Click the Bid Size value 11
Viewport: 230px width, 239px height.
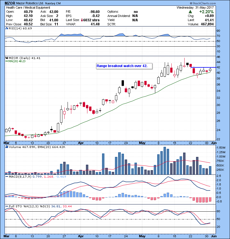56,24
